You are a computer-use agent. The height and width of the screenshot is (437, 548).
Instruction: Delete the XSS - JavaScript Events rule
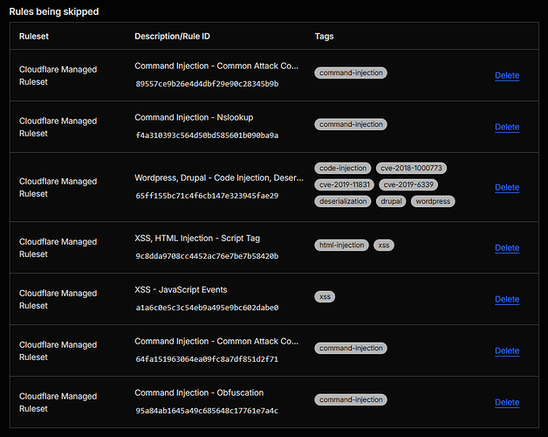point(507,299)
